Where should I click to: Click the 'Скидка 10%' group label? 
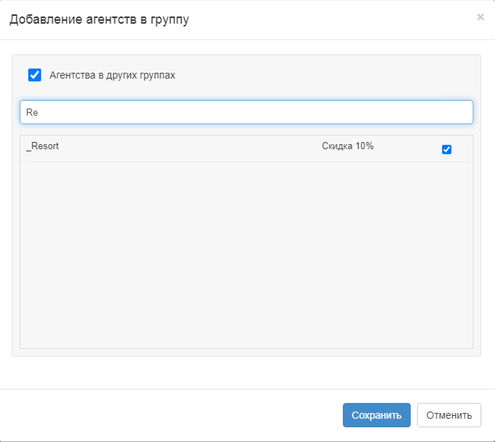tap(347, 146)
